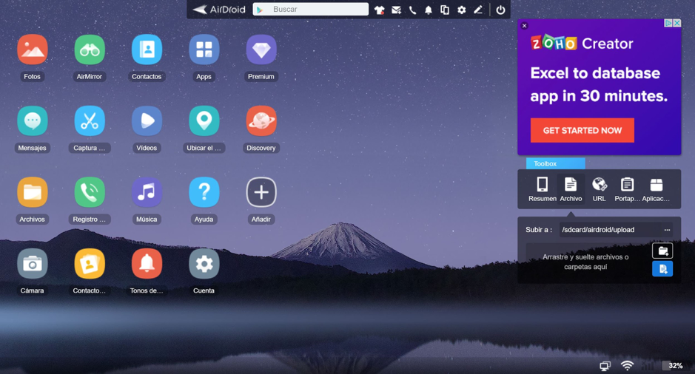Viewport: 695px width, 374px height.
Task: Click the Toolbox header tab
Action: tap(555, 163)
